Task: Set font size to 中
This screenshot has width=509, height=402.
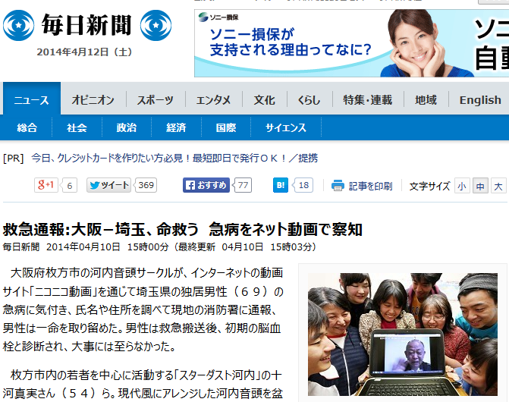Action: tap(480, 186)
